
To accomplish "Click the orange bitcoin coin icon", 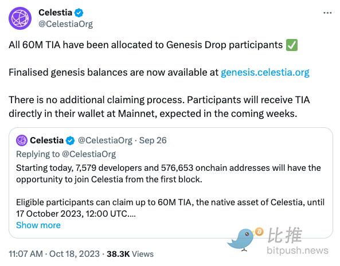I will pos(259,232).
